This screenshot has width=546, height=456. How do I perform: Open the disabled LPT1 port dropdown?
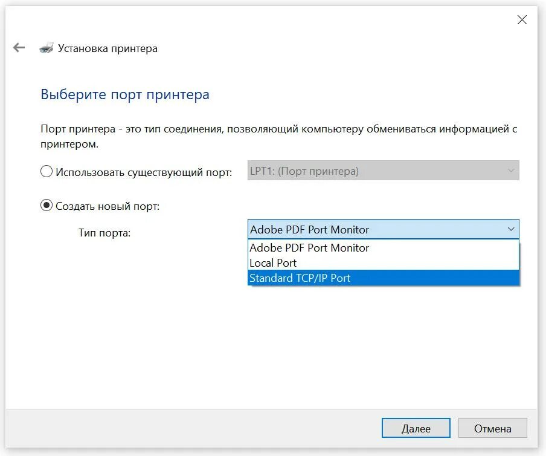(x=383, y=171)
